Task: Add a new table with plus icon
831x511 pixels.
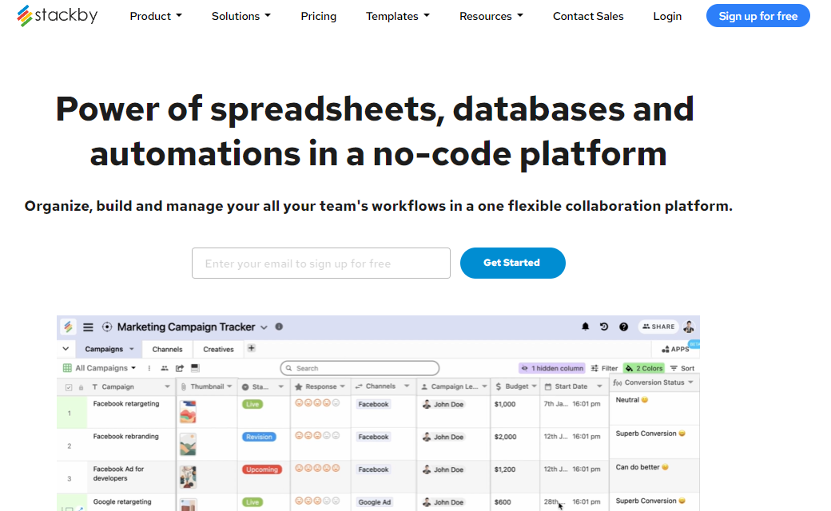Action: coord(251,348)
